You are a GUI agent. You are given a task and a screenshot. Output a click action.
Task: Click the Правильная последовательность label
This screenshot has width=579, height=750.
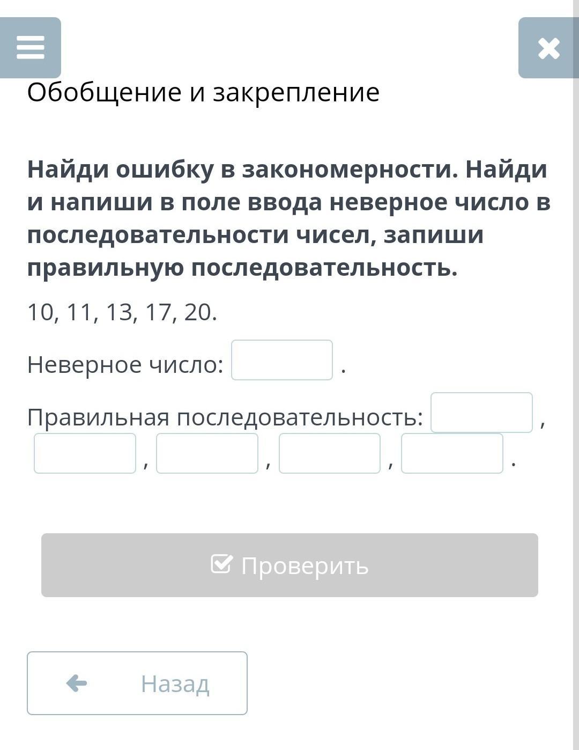click(225, 417)
